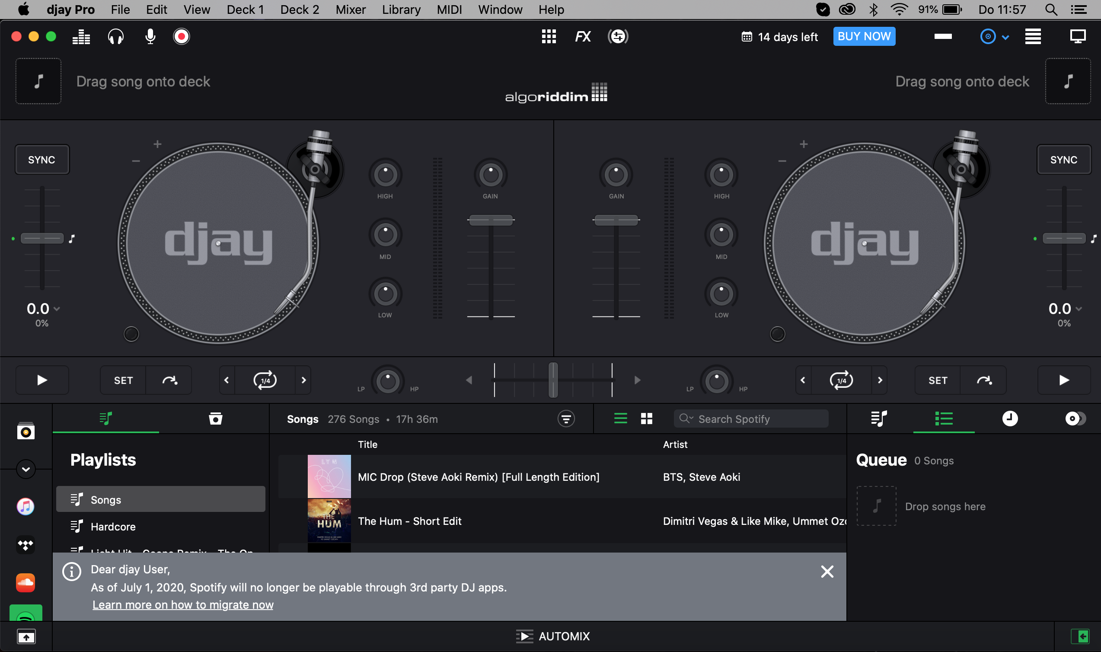This screenshot has height=652, width=1101.
Task: Switch to the playlists tab icon
Action: tap(106, 418)
